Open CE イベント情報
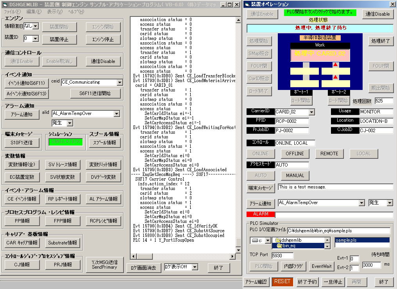The image size is (397, 289). pyautogui.click(x=22, y=199)
